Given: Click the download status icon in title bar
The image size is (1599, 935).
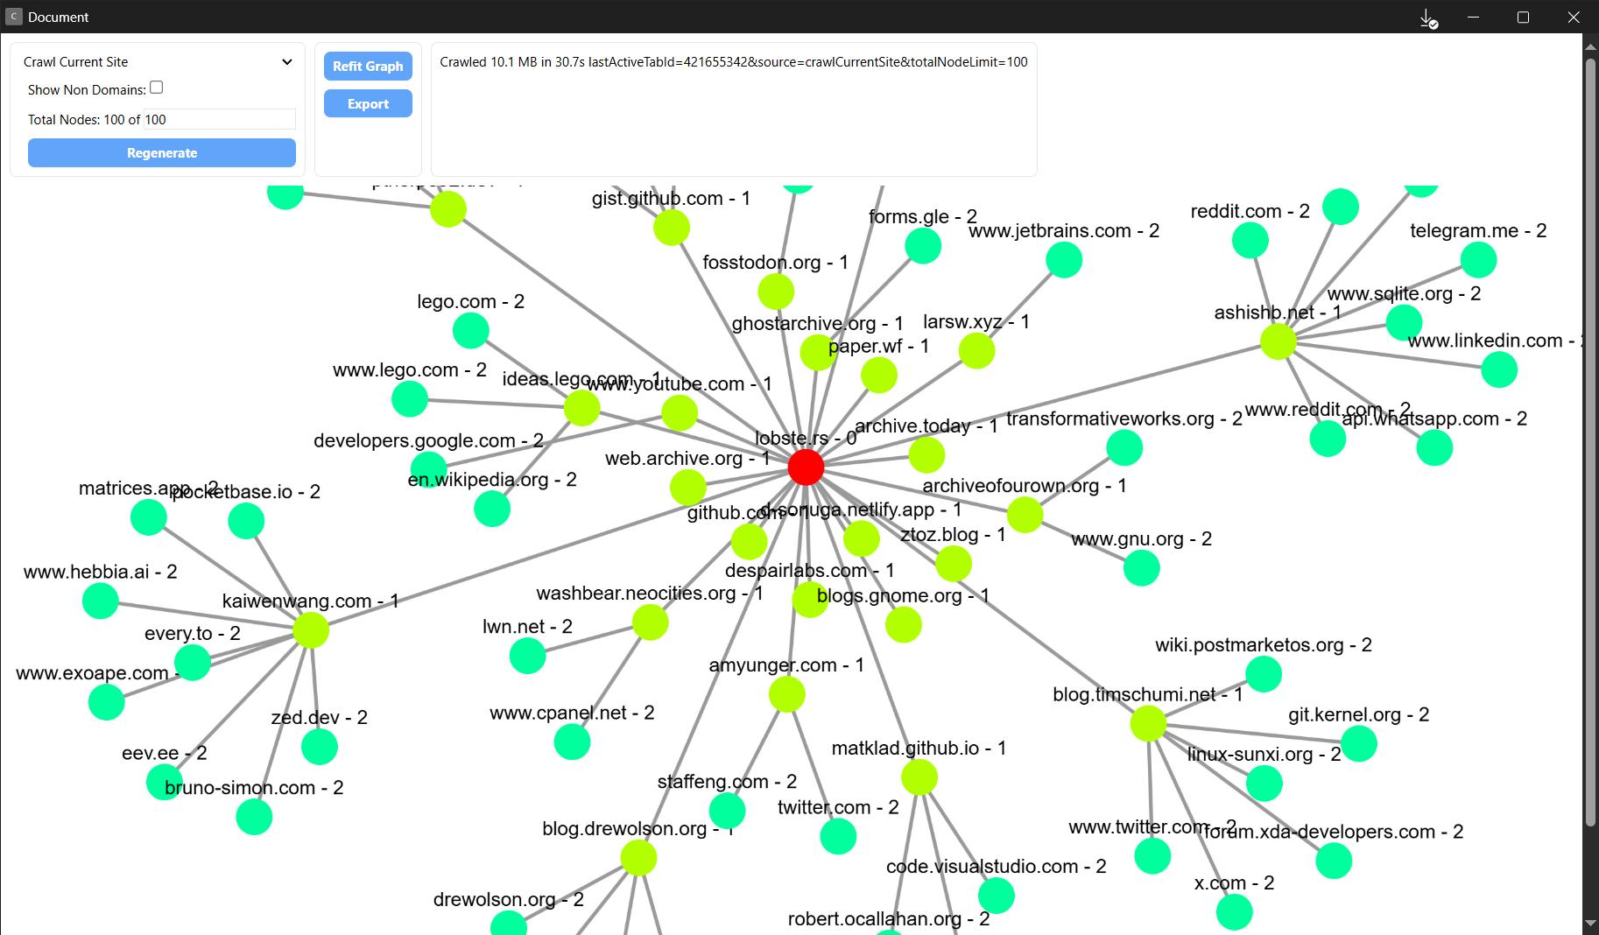Looking at the screenshot, I should (1428, 18).
